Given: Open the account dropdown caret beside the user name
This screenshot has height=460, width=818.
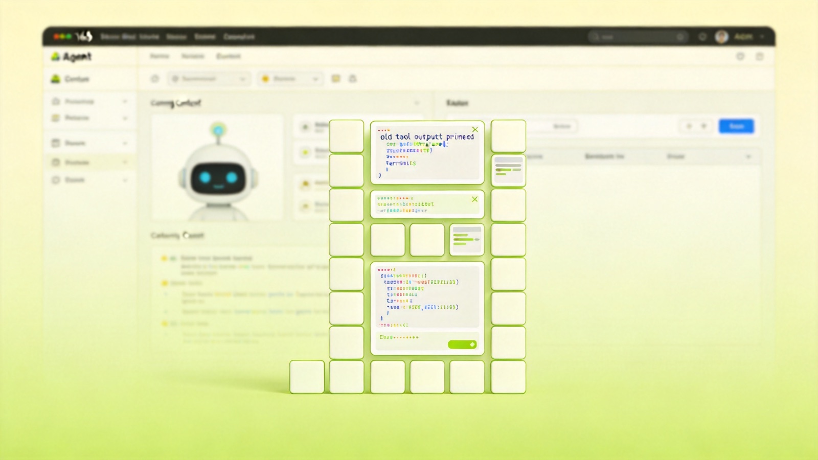Looking at the screenshot, I should [x=762, y=37].
